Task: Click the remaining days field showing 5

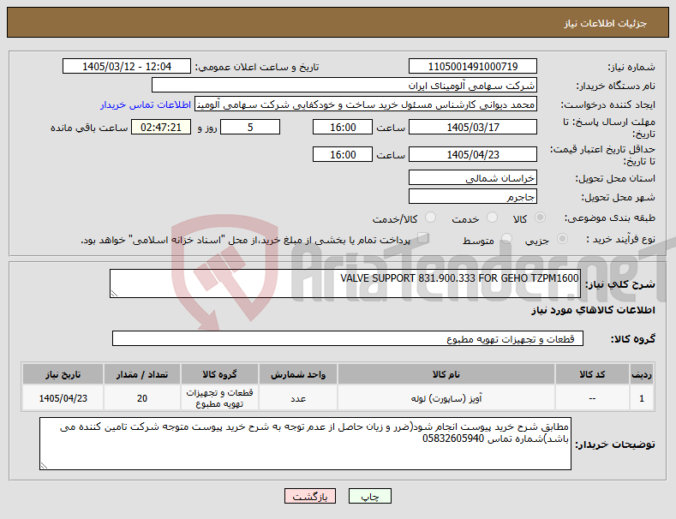Action: click(250, 127)
